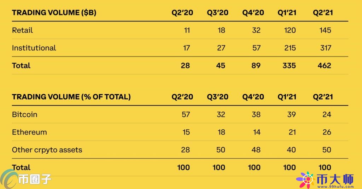Click the Q2'21 total value 462
Viewport: 362px width, 189px height.
[325, 66]
